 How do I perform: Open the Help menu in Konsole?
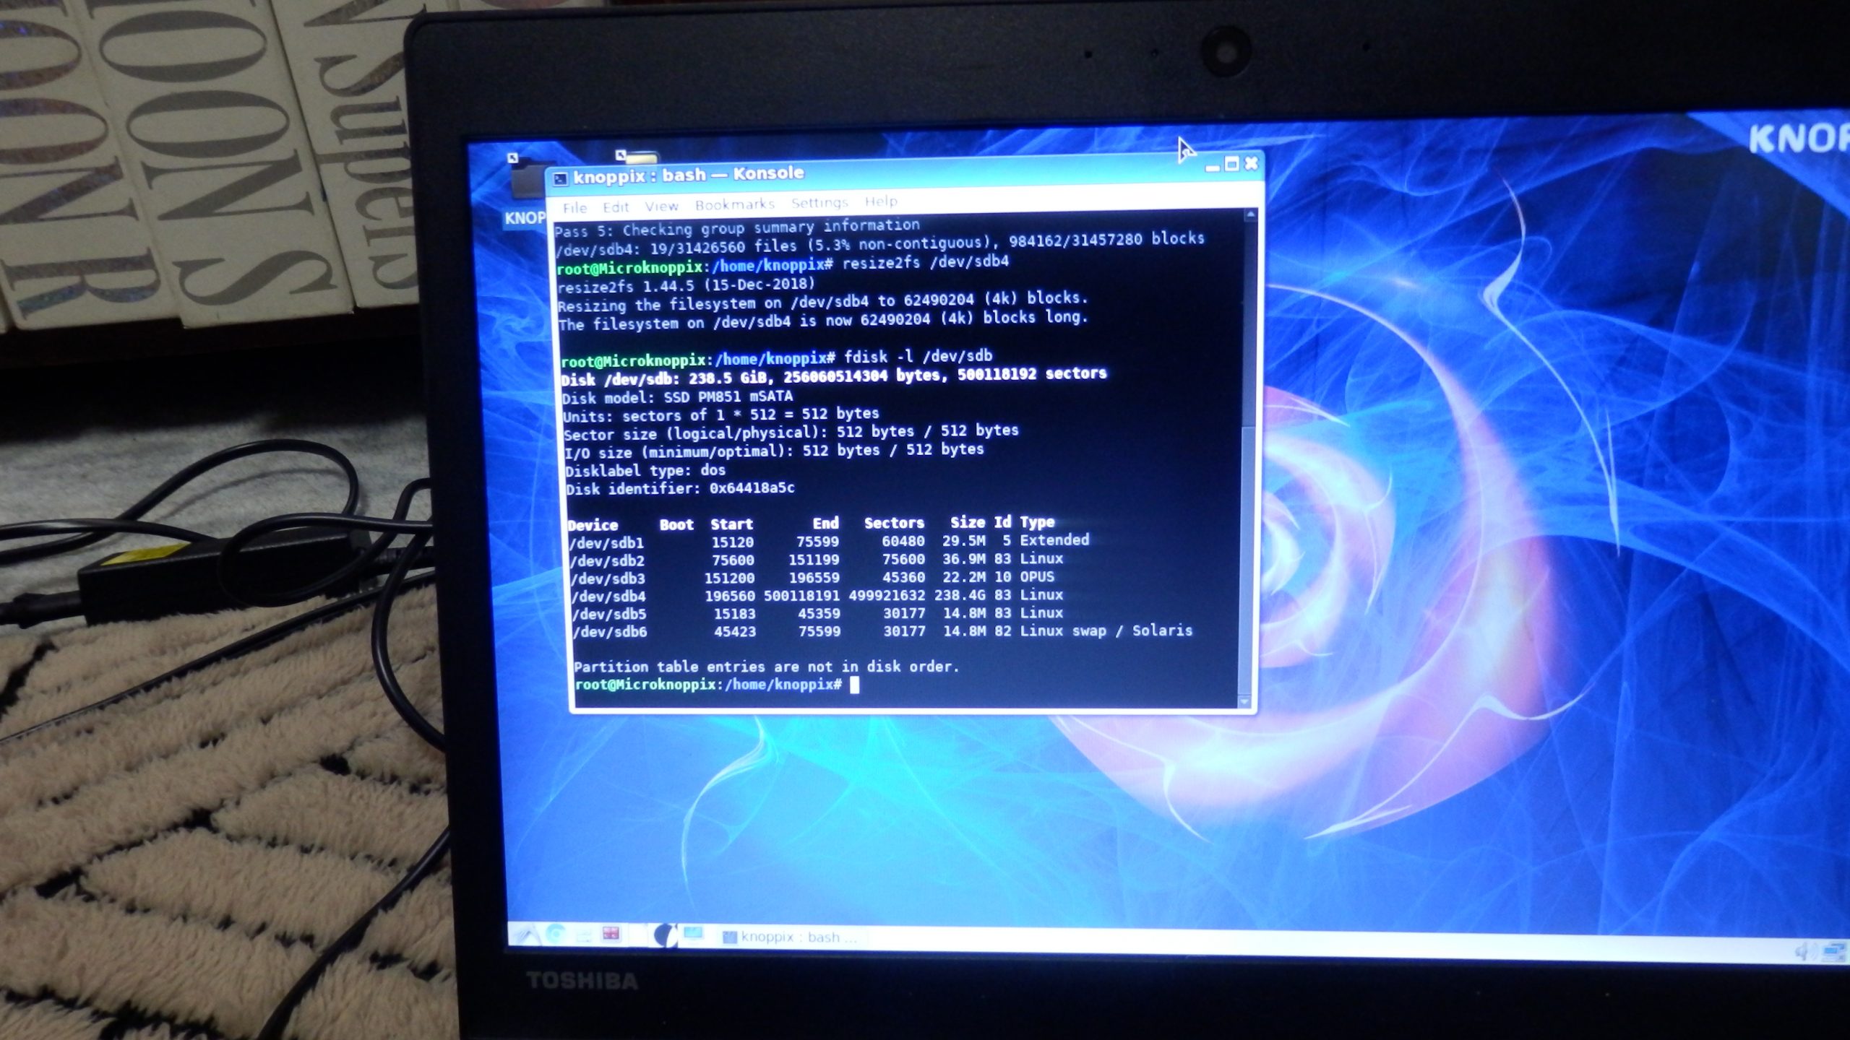[881, 201]
